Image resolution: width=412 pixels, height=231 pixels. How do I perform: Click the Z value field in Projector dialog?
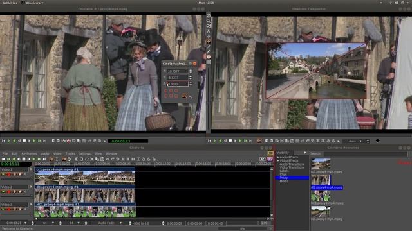178,84
